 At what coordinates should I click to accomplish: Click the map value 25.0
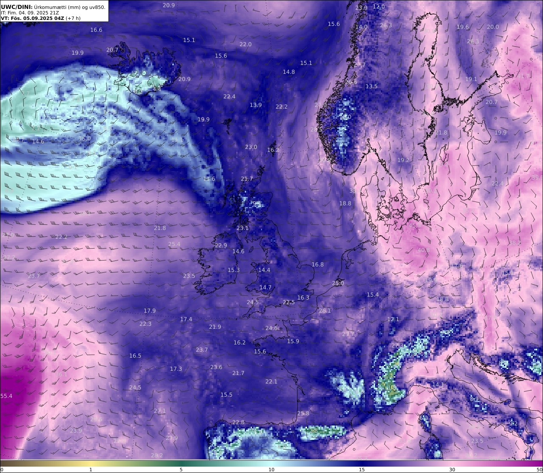coord(338,283)
